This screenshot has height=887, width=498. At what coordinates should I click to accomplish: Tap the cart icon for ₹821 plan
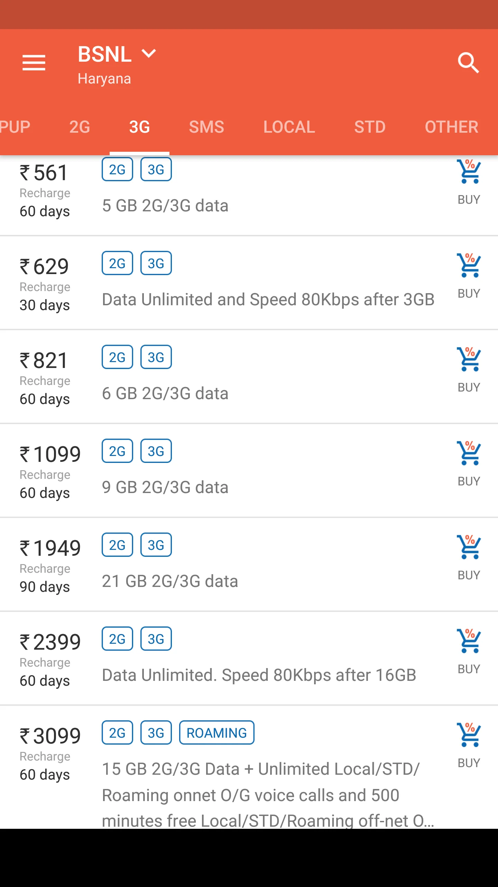(469, 360)
